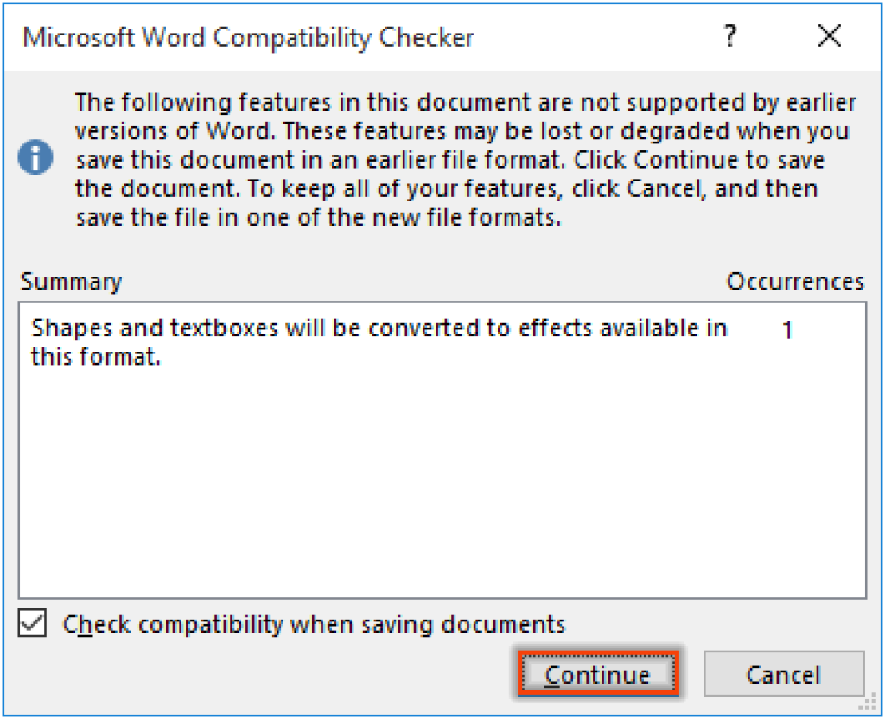Image resolution: width=885 pixels, height=719 pixels.
Task: Uncheck 'Check compatibility when saving documents'
Action: pos(32,624)
